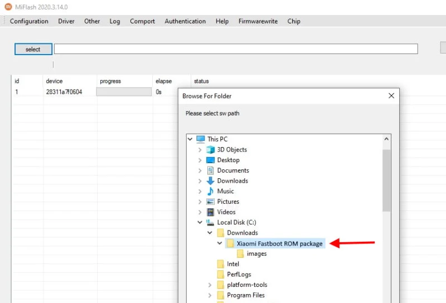Open the Configuration menu
Viewport: 446px width, 303px height.
pyautogui.click(x=29, y=21)
